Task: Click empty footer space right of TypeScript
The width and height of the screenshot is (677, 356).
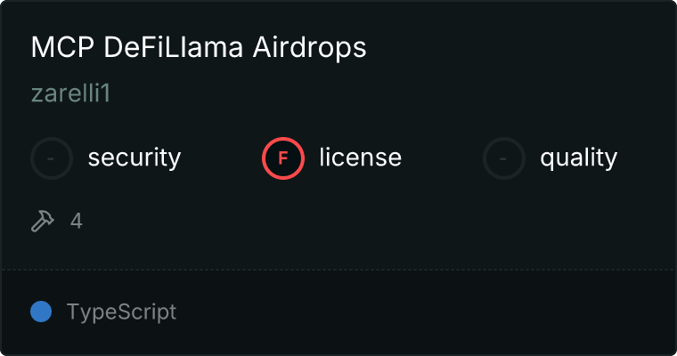Action: click(x=428, y=312)
